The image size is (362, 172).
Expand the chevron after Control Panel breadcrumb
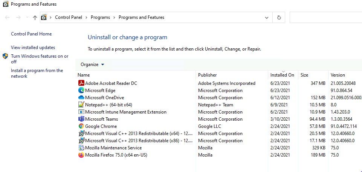[86, 17]
